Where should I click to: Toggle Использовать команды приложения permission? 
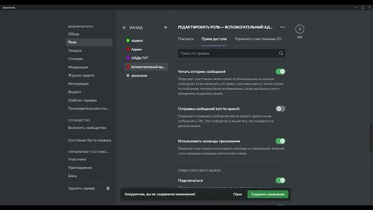[280, 141]
